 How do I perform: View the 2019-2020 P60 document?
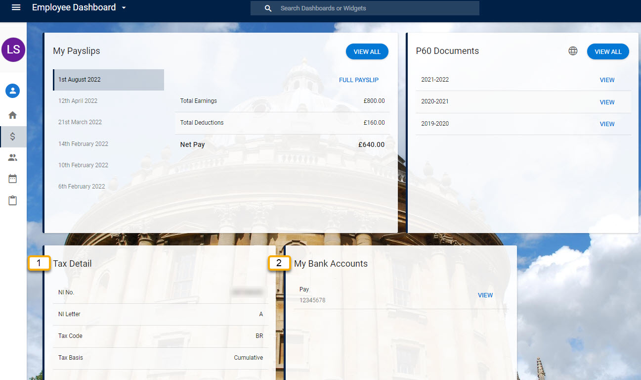pyautogui.click(x=607, y=124)
